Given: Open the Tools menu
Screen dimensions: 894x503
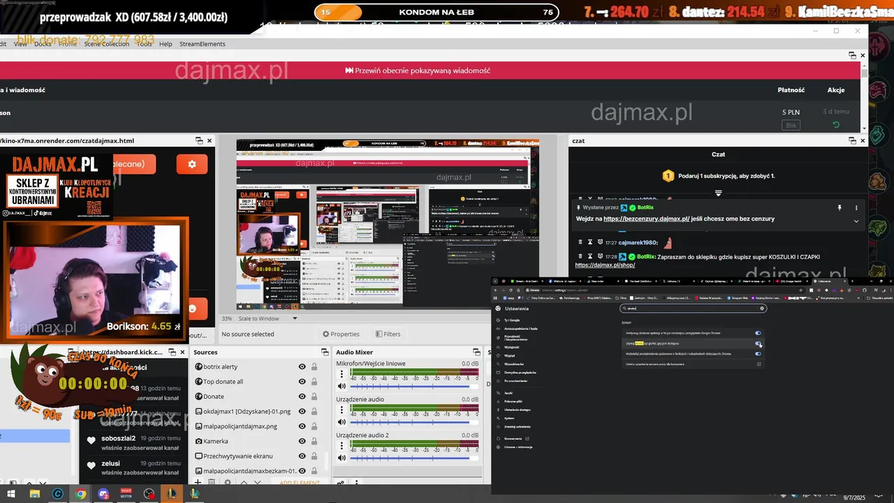Looking at the screenshot, I should pos(145,44).
